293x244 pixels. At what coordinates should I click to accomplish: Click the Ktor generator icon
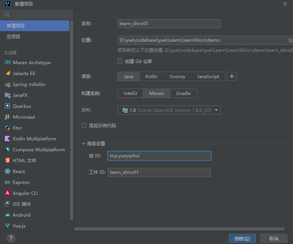pyautogui.click(x=8, y=128)
